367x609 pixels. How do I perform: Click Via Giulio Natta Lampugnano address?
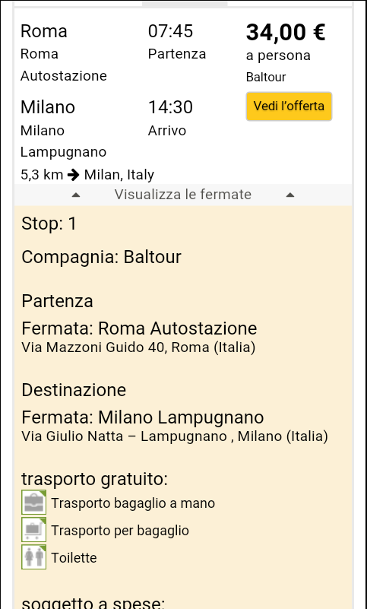tap(175, 436)
